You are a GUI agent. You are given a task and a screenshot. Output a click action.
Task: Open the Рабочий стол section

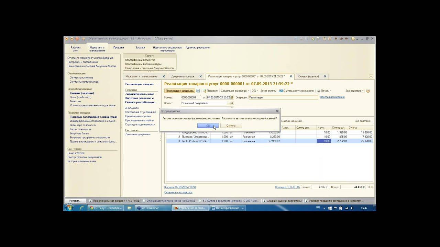(x=76, y=49)
